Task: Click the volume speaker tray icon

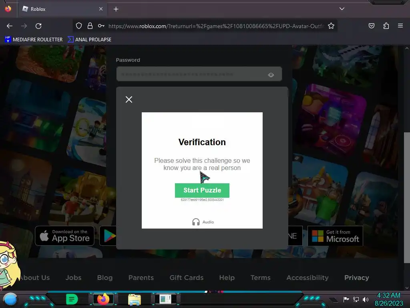Action: (x=366, y=299)
